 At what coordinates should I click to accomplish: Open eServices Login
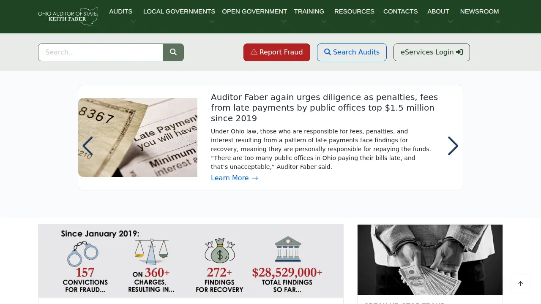click(x=432, y=52)
